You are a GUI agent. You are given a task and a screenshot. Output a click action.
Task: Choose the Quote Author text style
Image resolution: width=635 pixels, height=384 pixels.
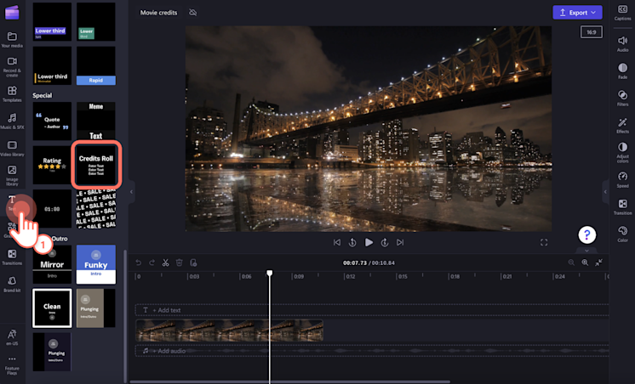(52, 121)
